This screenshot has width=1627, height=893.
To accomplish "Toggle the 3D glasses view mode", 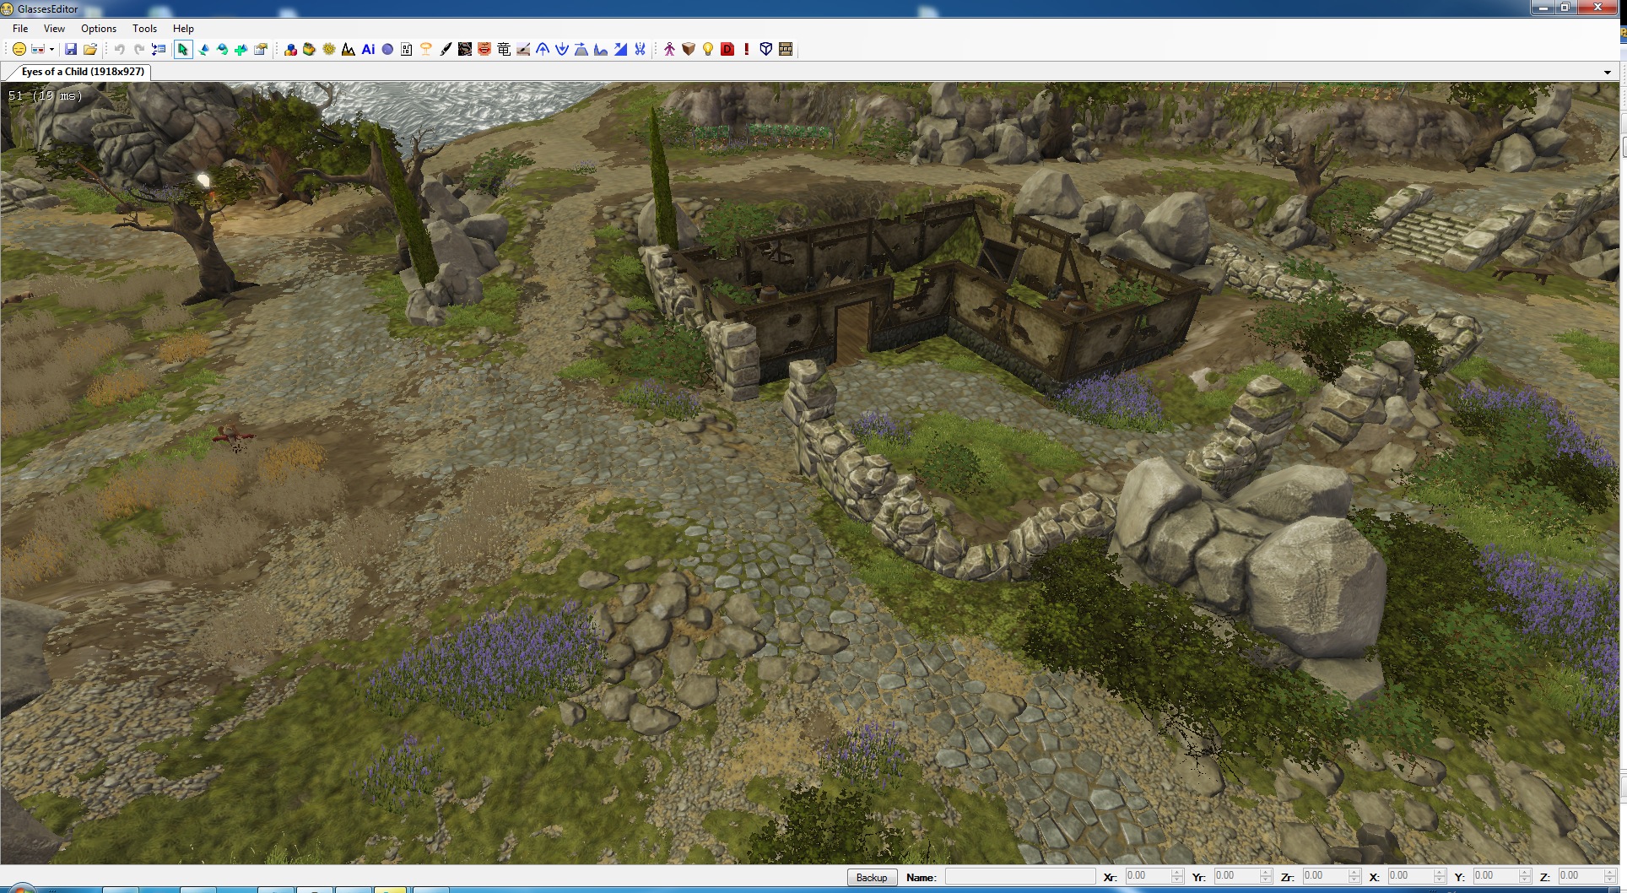I will tap(38, 50).
